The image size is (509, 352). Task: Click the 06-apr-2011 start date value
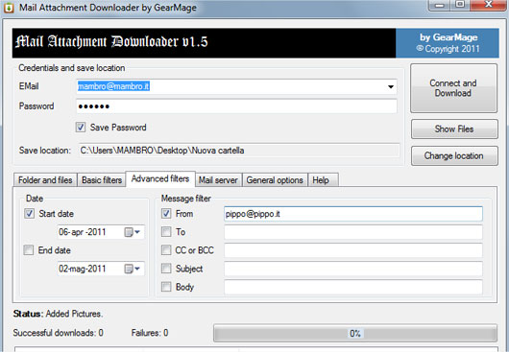point(83,232)
